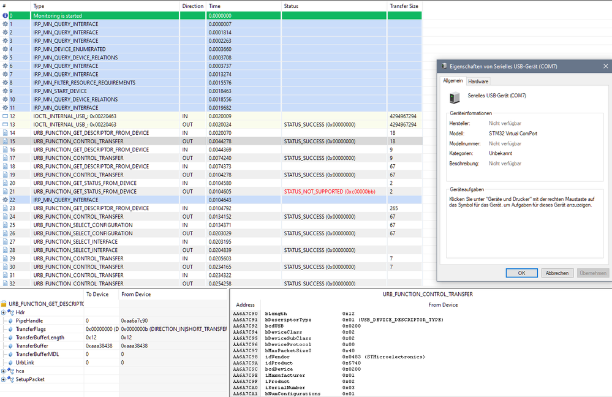
Task: Expand the Hdr tree node
Action: pyautogui.click(x=3, y=312)
